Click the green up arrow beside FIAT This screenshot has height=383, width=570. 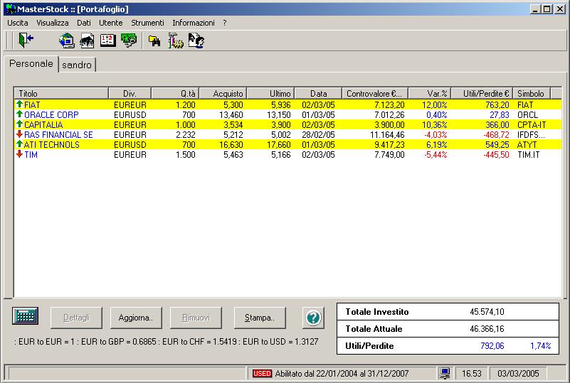(19, 104)
